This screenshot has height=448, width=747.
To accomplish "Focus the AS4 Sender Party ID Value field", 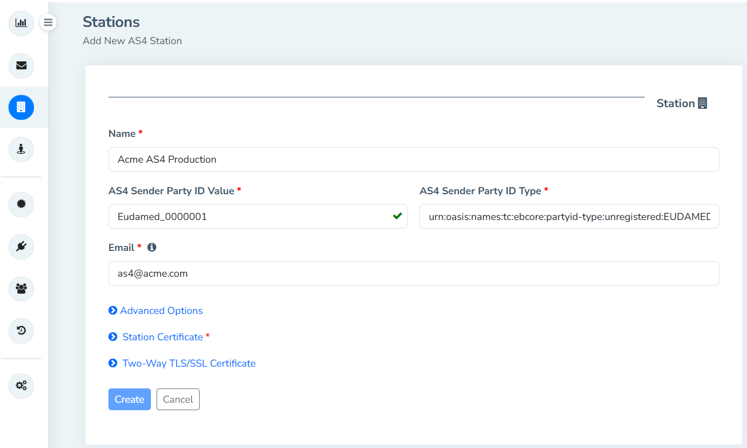I will coord(252,217).
